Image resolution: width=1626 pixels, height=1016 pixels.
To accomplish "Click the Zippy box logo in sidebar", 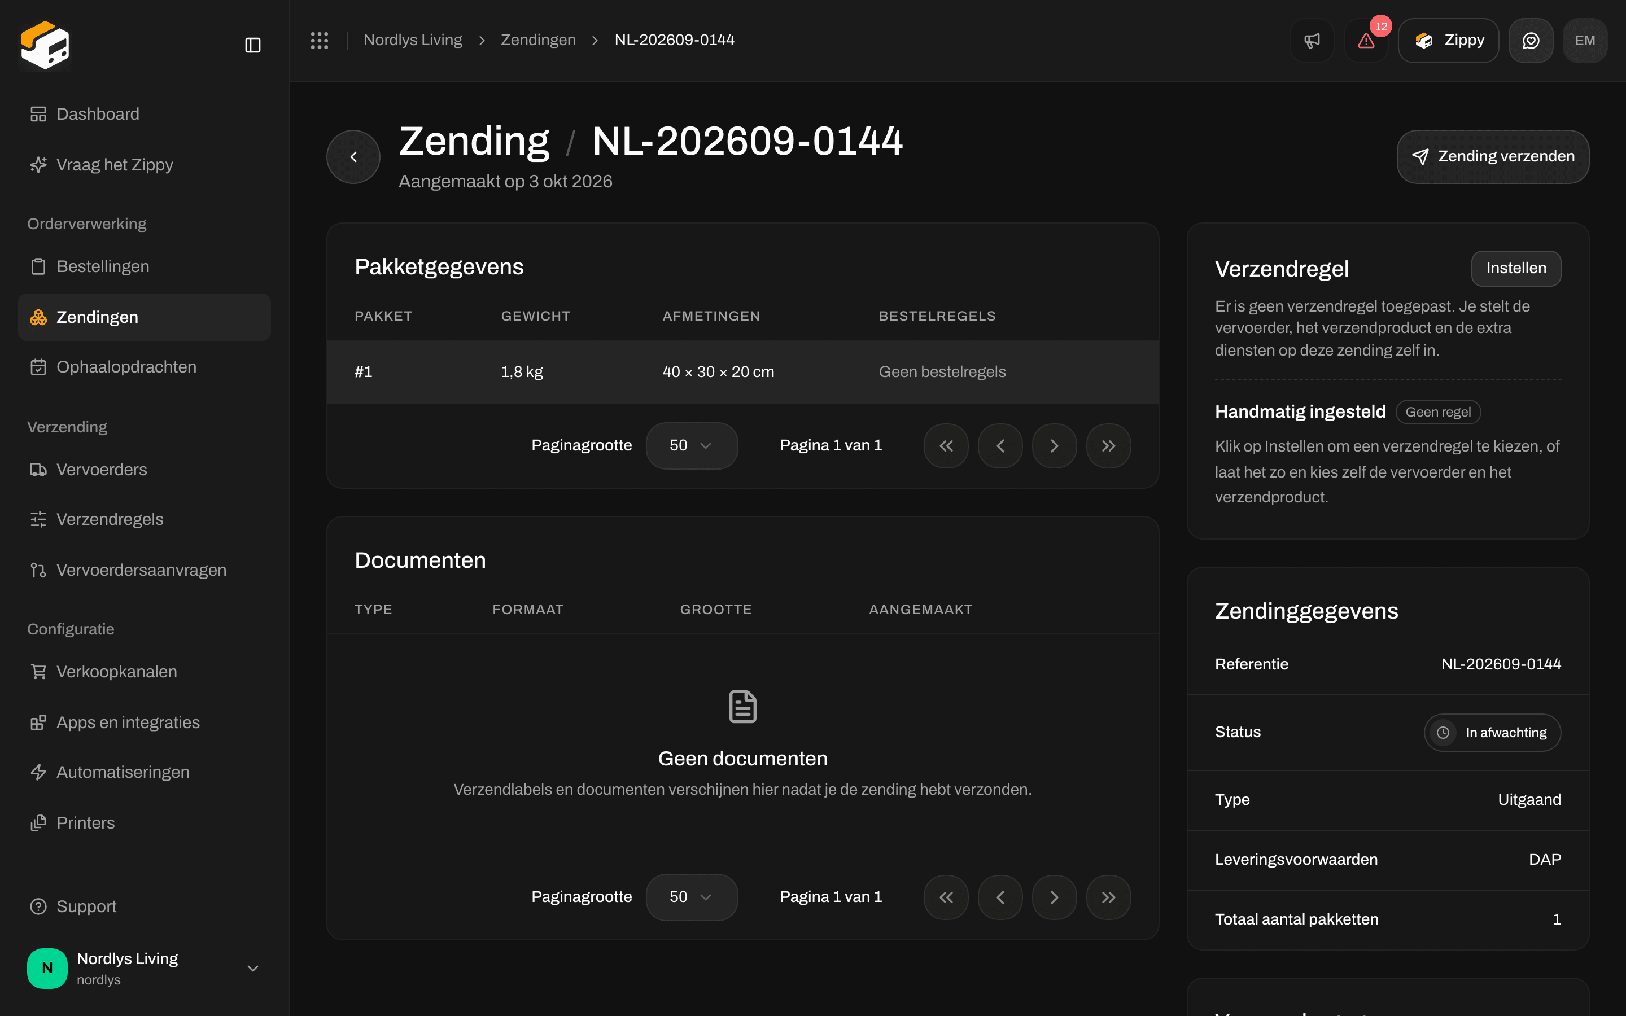I will click(45, 45).
